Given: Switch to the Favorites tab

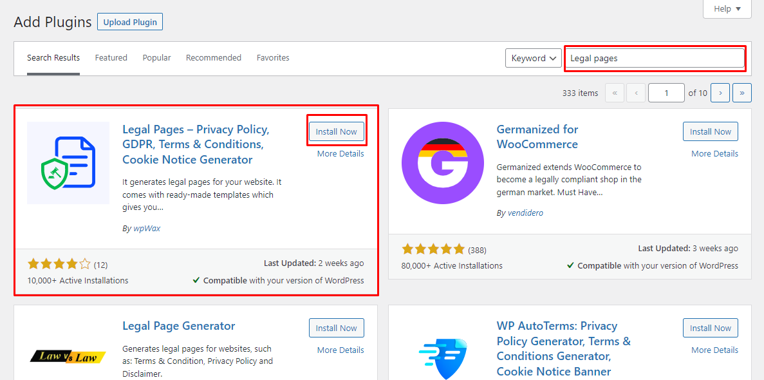Looking at the screenshot, I should click(273, 57).
